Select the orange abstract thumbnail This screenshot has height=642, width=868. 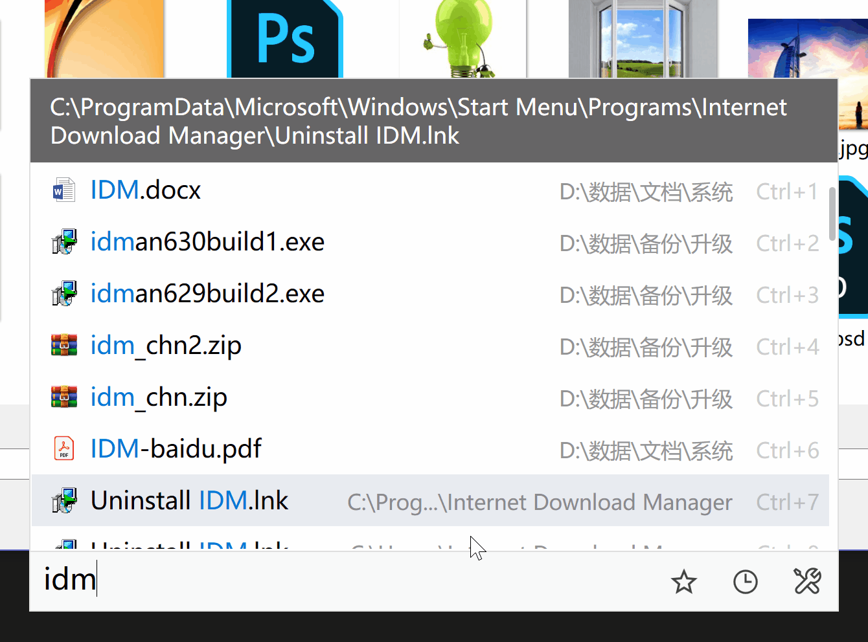pos(104,39)
